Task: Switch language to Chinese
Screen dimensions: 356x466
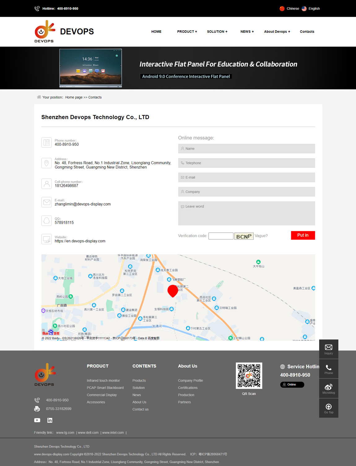Action: (x=289, y=9)
